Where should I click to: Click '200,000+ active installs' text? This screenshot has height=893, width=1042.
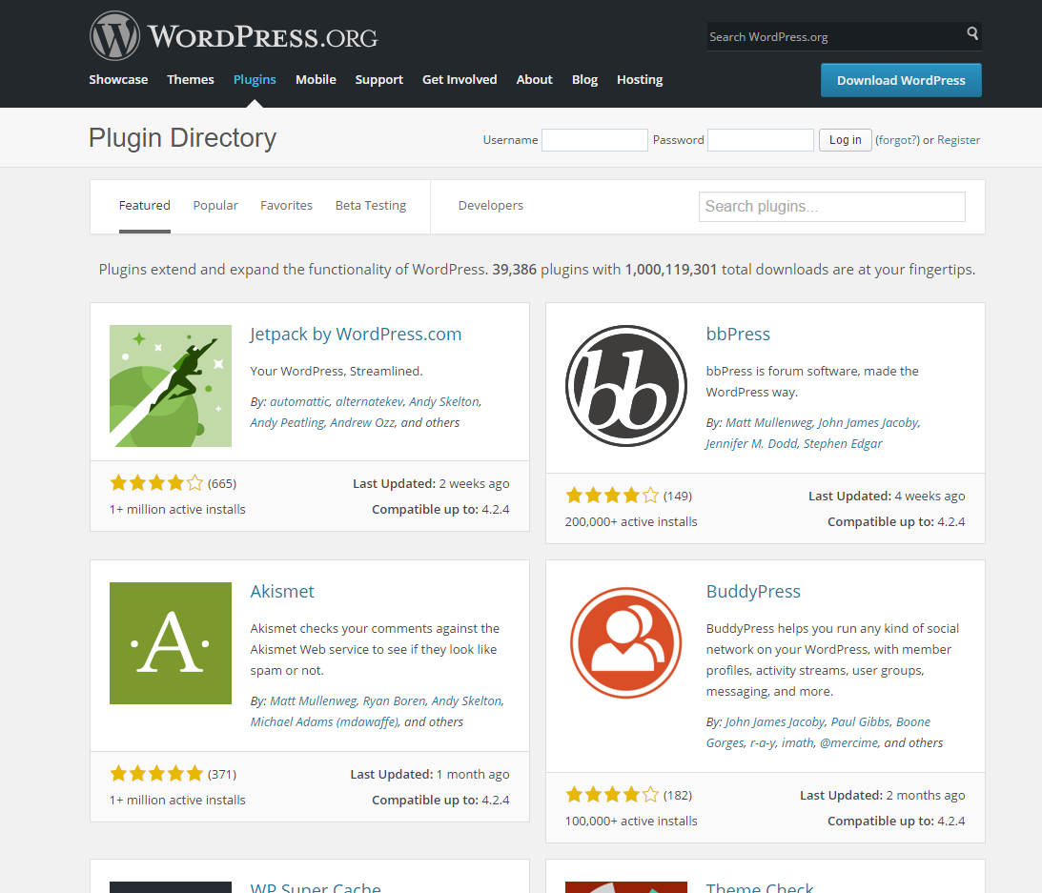[x=631, y=522]
